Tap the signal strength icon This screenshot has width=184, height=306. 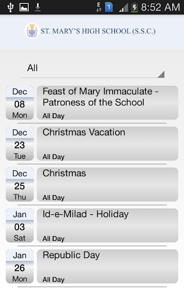[x=123, y=8]
